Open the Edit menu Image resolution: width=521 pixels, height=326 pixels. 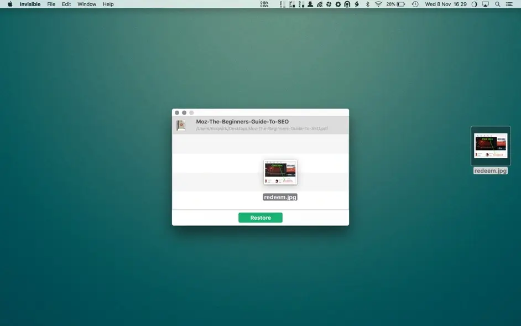coord(66,4)
